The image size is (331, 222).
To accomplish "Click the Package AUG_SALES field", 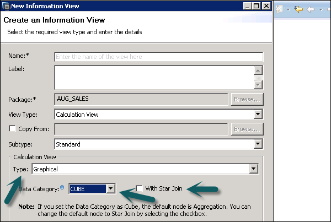I will [141, 99].
